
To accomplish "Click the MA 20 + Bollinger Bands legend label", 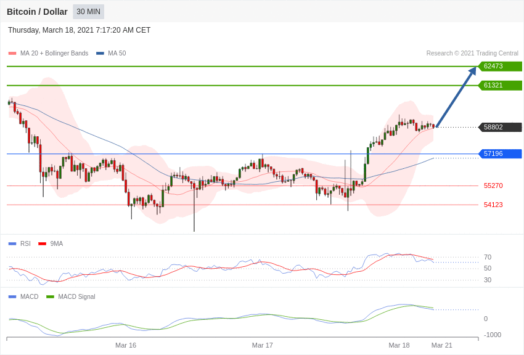I will (54, 53).
